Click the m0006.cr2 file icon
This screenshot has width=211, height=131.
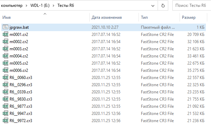click(5, 70)
